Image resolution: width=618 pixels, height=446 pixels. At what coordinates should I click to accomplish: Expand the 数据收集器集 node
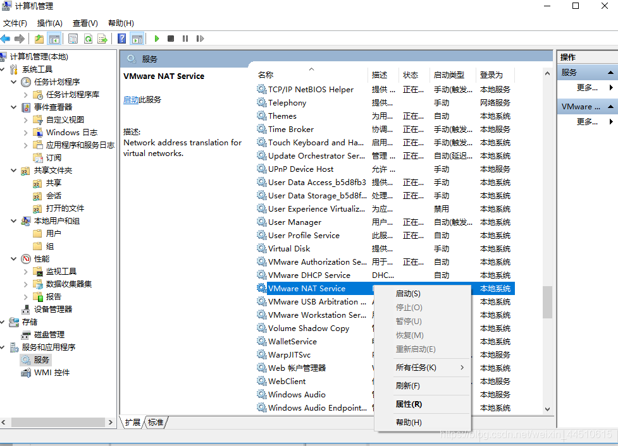pos(26,284)
